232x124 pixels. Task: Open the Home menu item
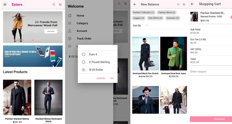[x=80, y=16]
